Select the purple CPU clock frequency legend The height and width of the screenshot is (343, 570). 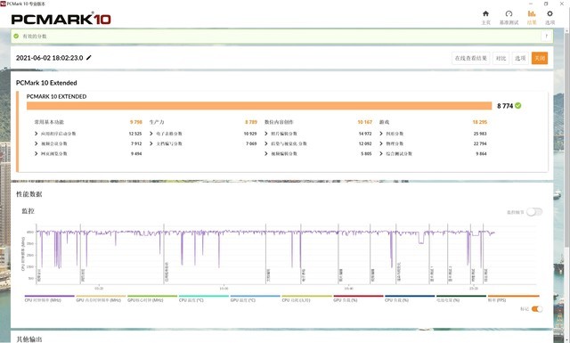(50, 298)
